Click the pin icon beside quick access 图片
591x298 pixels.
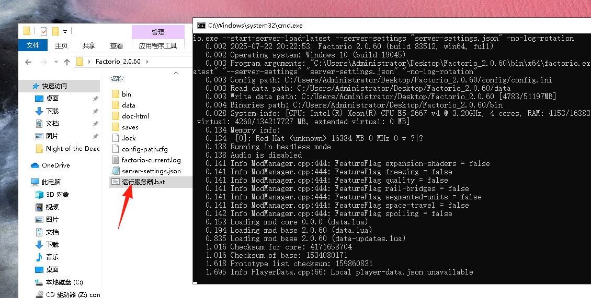point(95,136)
